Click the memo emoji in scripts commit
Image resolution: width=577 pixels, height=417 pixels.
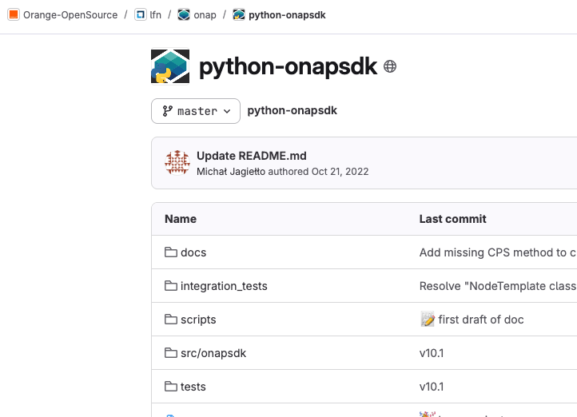tap(428, 320)
